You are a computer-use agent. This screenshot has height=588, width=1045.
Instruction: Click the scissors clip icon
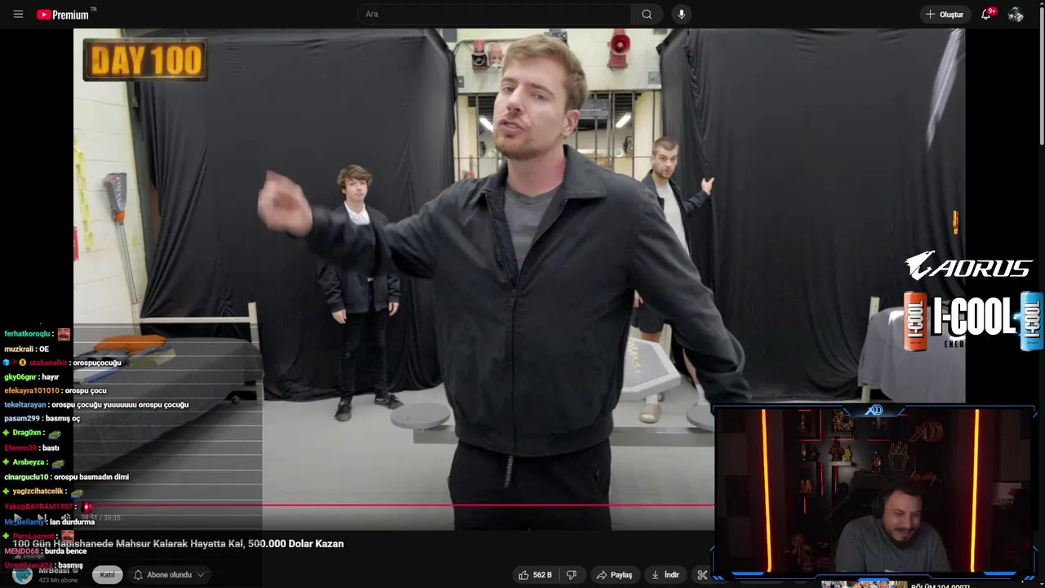pyautogui.click(x=702, y=575)
